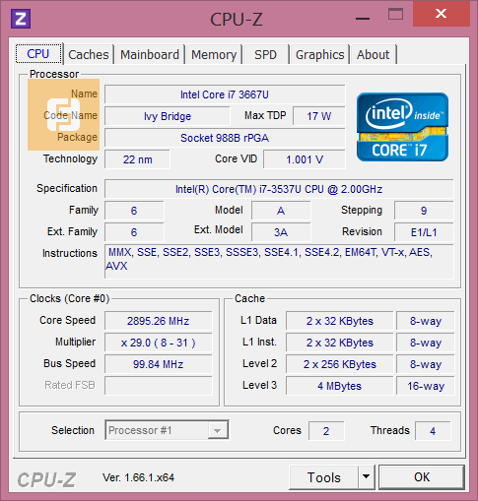Maximize the CPU-Z window
Screen dimensions: 478x501
(395, 15)
